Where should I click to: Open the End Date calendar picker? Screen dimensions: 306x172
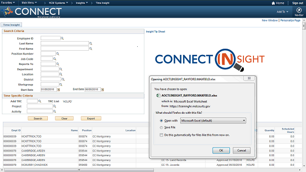(103, 89)
